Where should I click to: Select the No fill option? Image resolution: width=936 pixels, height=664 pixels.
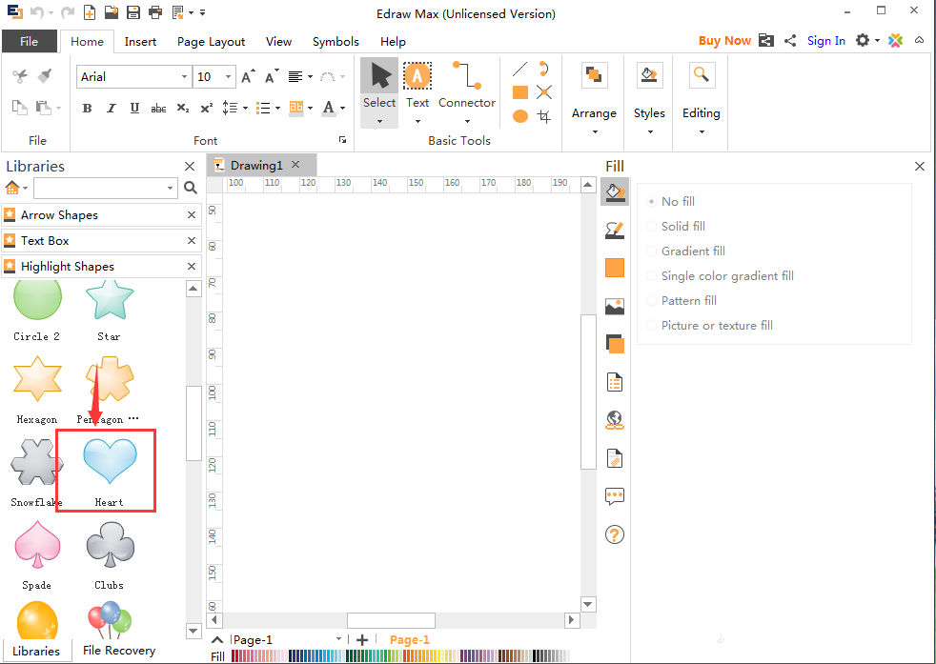click(x=672, y=202)
